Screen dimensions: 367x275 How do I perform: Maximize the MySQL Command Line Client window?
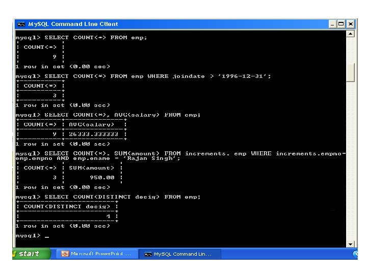341,24
